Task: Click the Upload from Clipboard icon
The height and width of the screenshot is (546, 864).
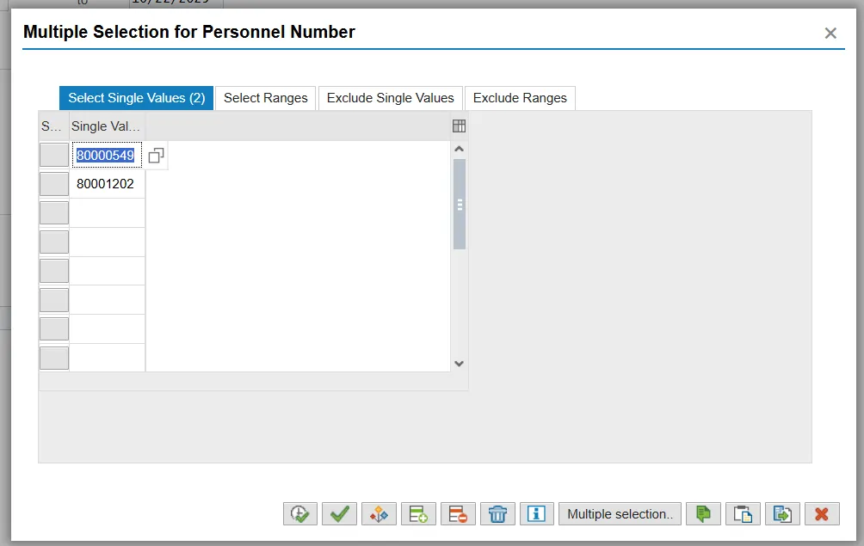Action: (743, 514)
